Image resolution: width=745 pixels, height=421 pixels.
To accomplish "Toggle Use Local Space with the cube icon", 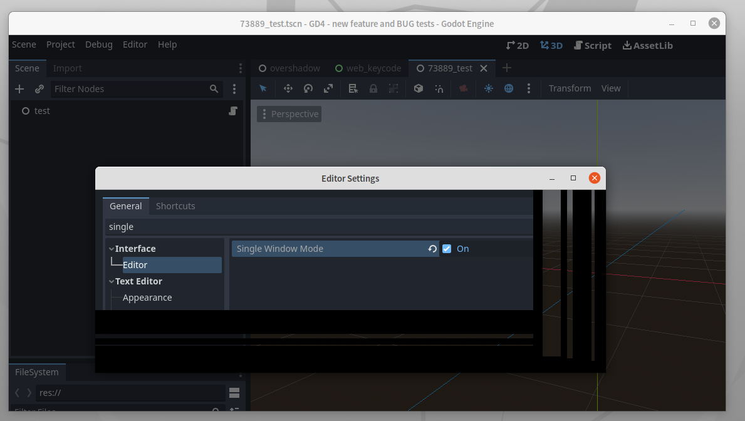I will coord(419,88).
